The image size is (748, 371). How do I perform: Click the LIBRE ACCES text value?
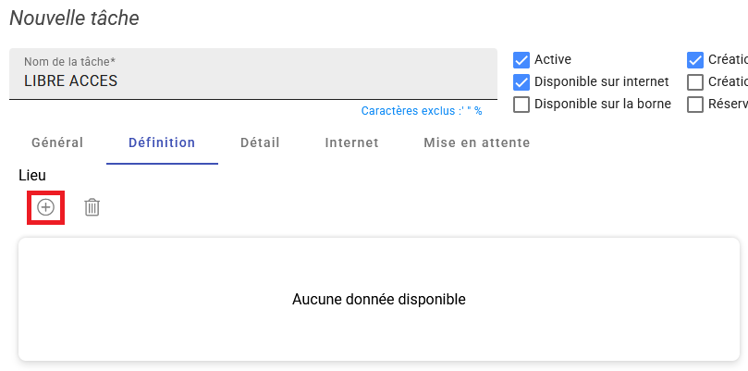point(71,80)
